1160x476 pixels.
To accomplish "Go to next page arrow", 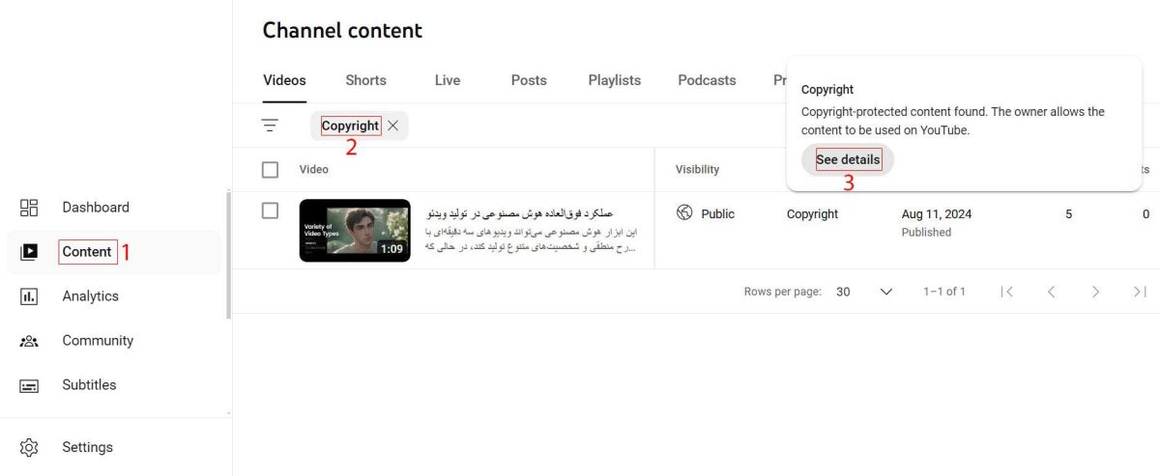I will [x=1095, y=292].
